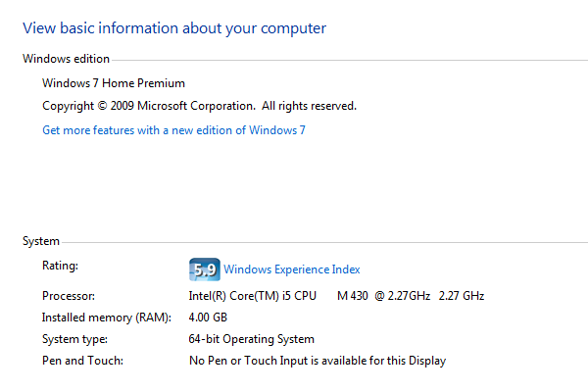Click the Windows 7 Home Premium text
The image size is (588, 392).
(114, 83)
